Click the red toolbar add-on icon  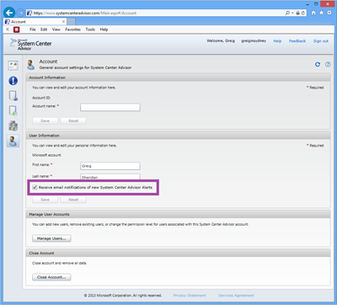17,29
